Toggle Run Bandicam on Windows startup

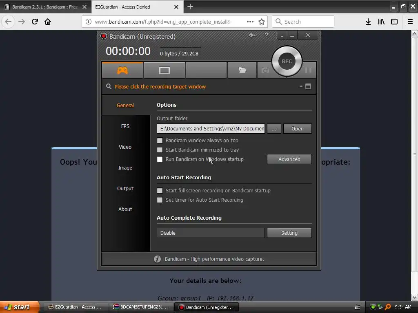click(x=160, y=159)
